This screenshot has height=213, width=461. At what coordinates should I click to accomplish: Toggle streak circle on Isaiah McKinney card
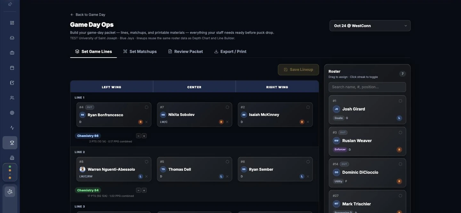tap(308, 107)
